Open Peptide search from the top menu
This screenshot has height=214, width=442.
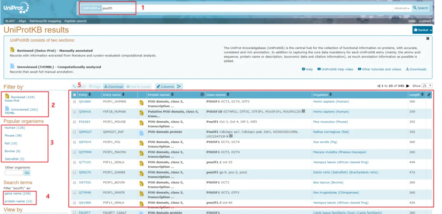click(x=75, y=21)
